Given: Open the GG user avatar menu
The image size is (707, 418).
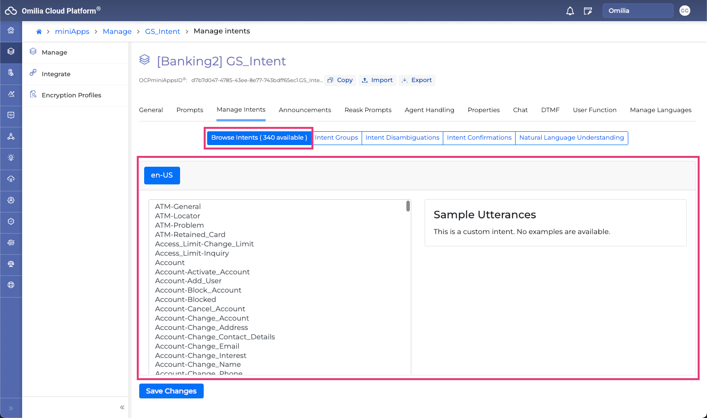Looking at the screenshot, I should pos(684,11).
